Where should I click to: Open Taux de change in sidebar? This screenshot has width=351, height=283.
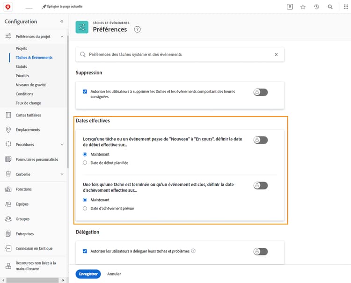[28, 103]
